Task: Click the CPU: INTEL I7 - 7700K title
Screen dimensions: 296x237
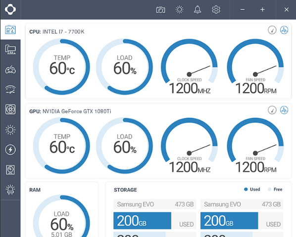Action: click(x=56, y=32)
